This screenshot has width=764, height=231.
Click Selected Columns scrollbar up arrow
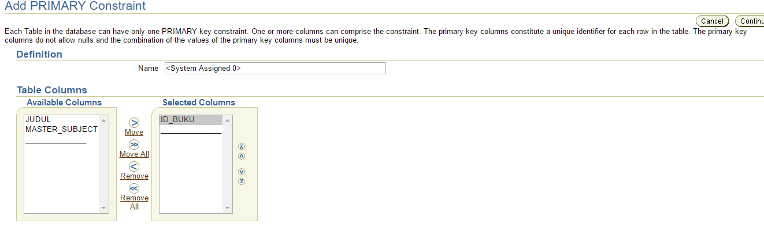click(227, 120)
